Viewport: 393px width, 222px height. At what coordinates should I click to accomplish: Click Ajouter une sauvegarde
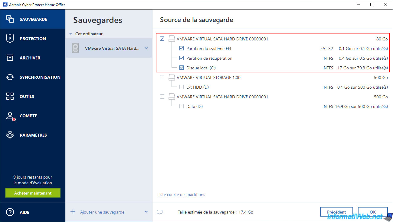(102, 212)
